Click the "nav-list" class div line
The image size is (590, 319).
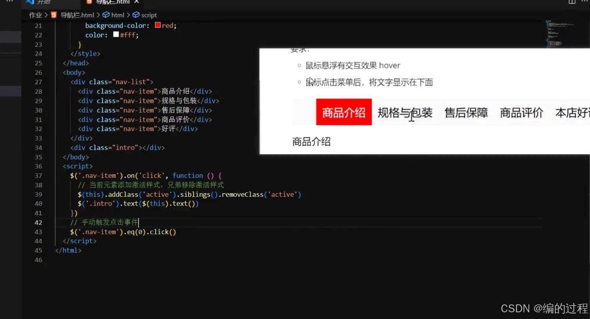[x=112, y=82]
